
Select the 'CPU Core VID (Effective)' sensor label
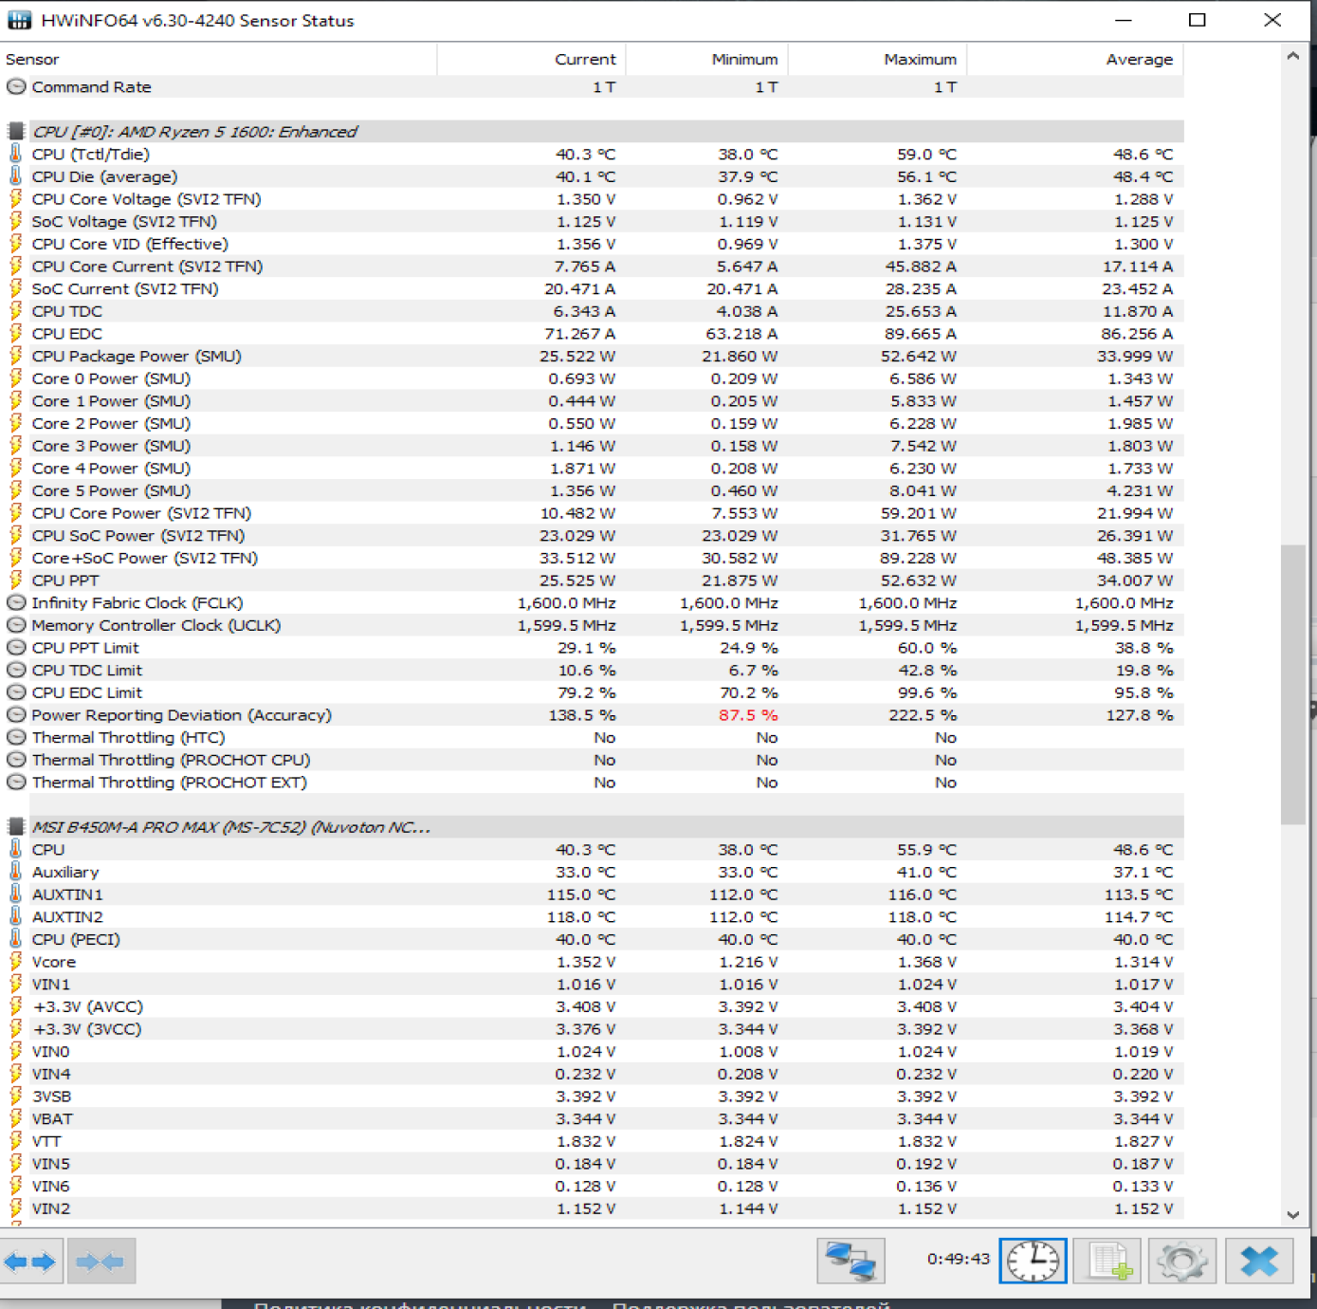(x=130, y=244)
